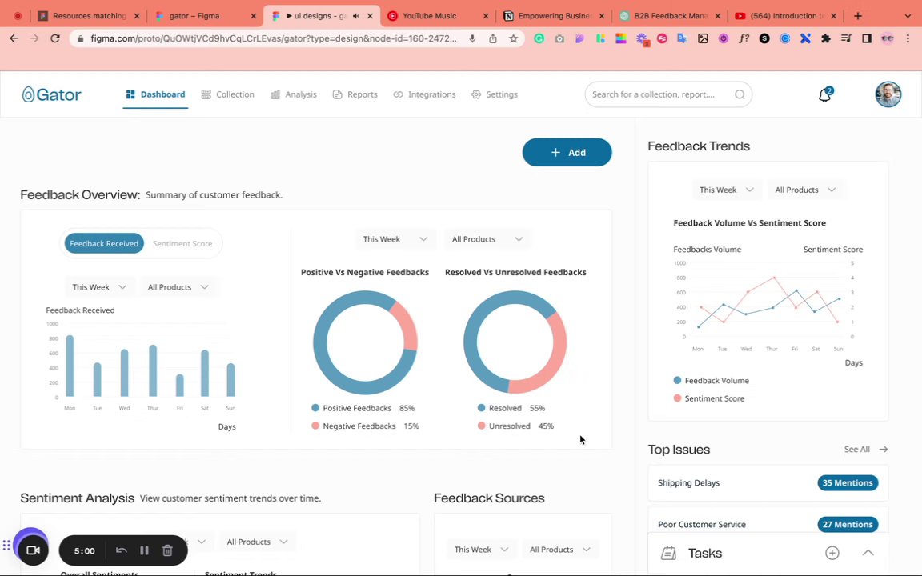Image resolution: width=922 pixels, height=576 pixels.
Task: Click the camera toggle in the recorder
Action: (33, 550)
